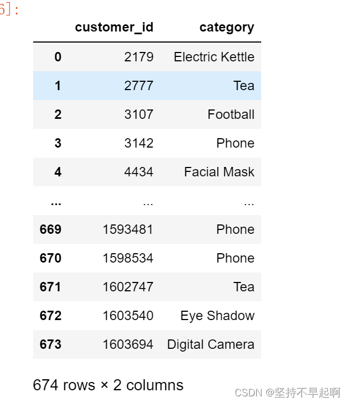
Task: Click the category column header
Action: tap(226, 28)
